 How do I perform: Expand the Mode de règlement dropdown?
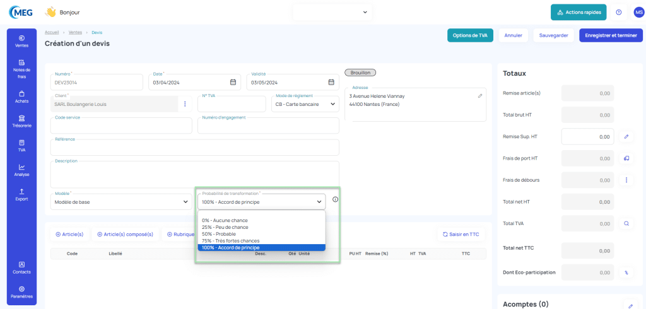pos(307,104)
